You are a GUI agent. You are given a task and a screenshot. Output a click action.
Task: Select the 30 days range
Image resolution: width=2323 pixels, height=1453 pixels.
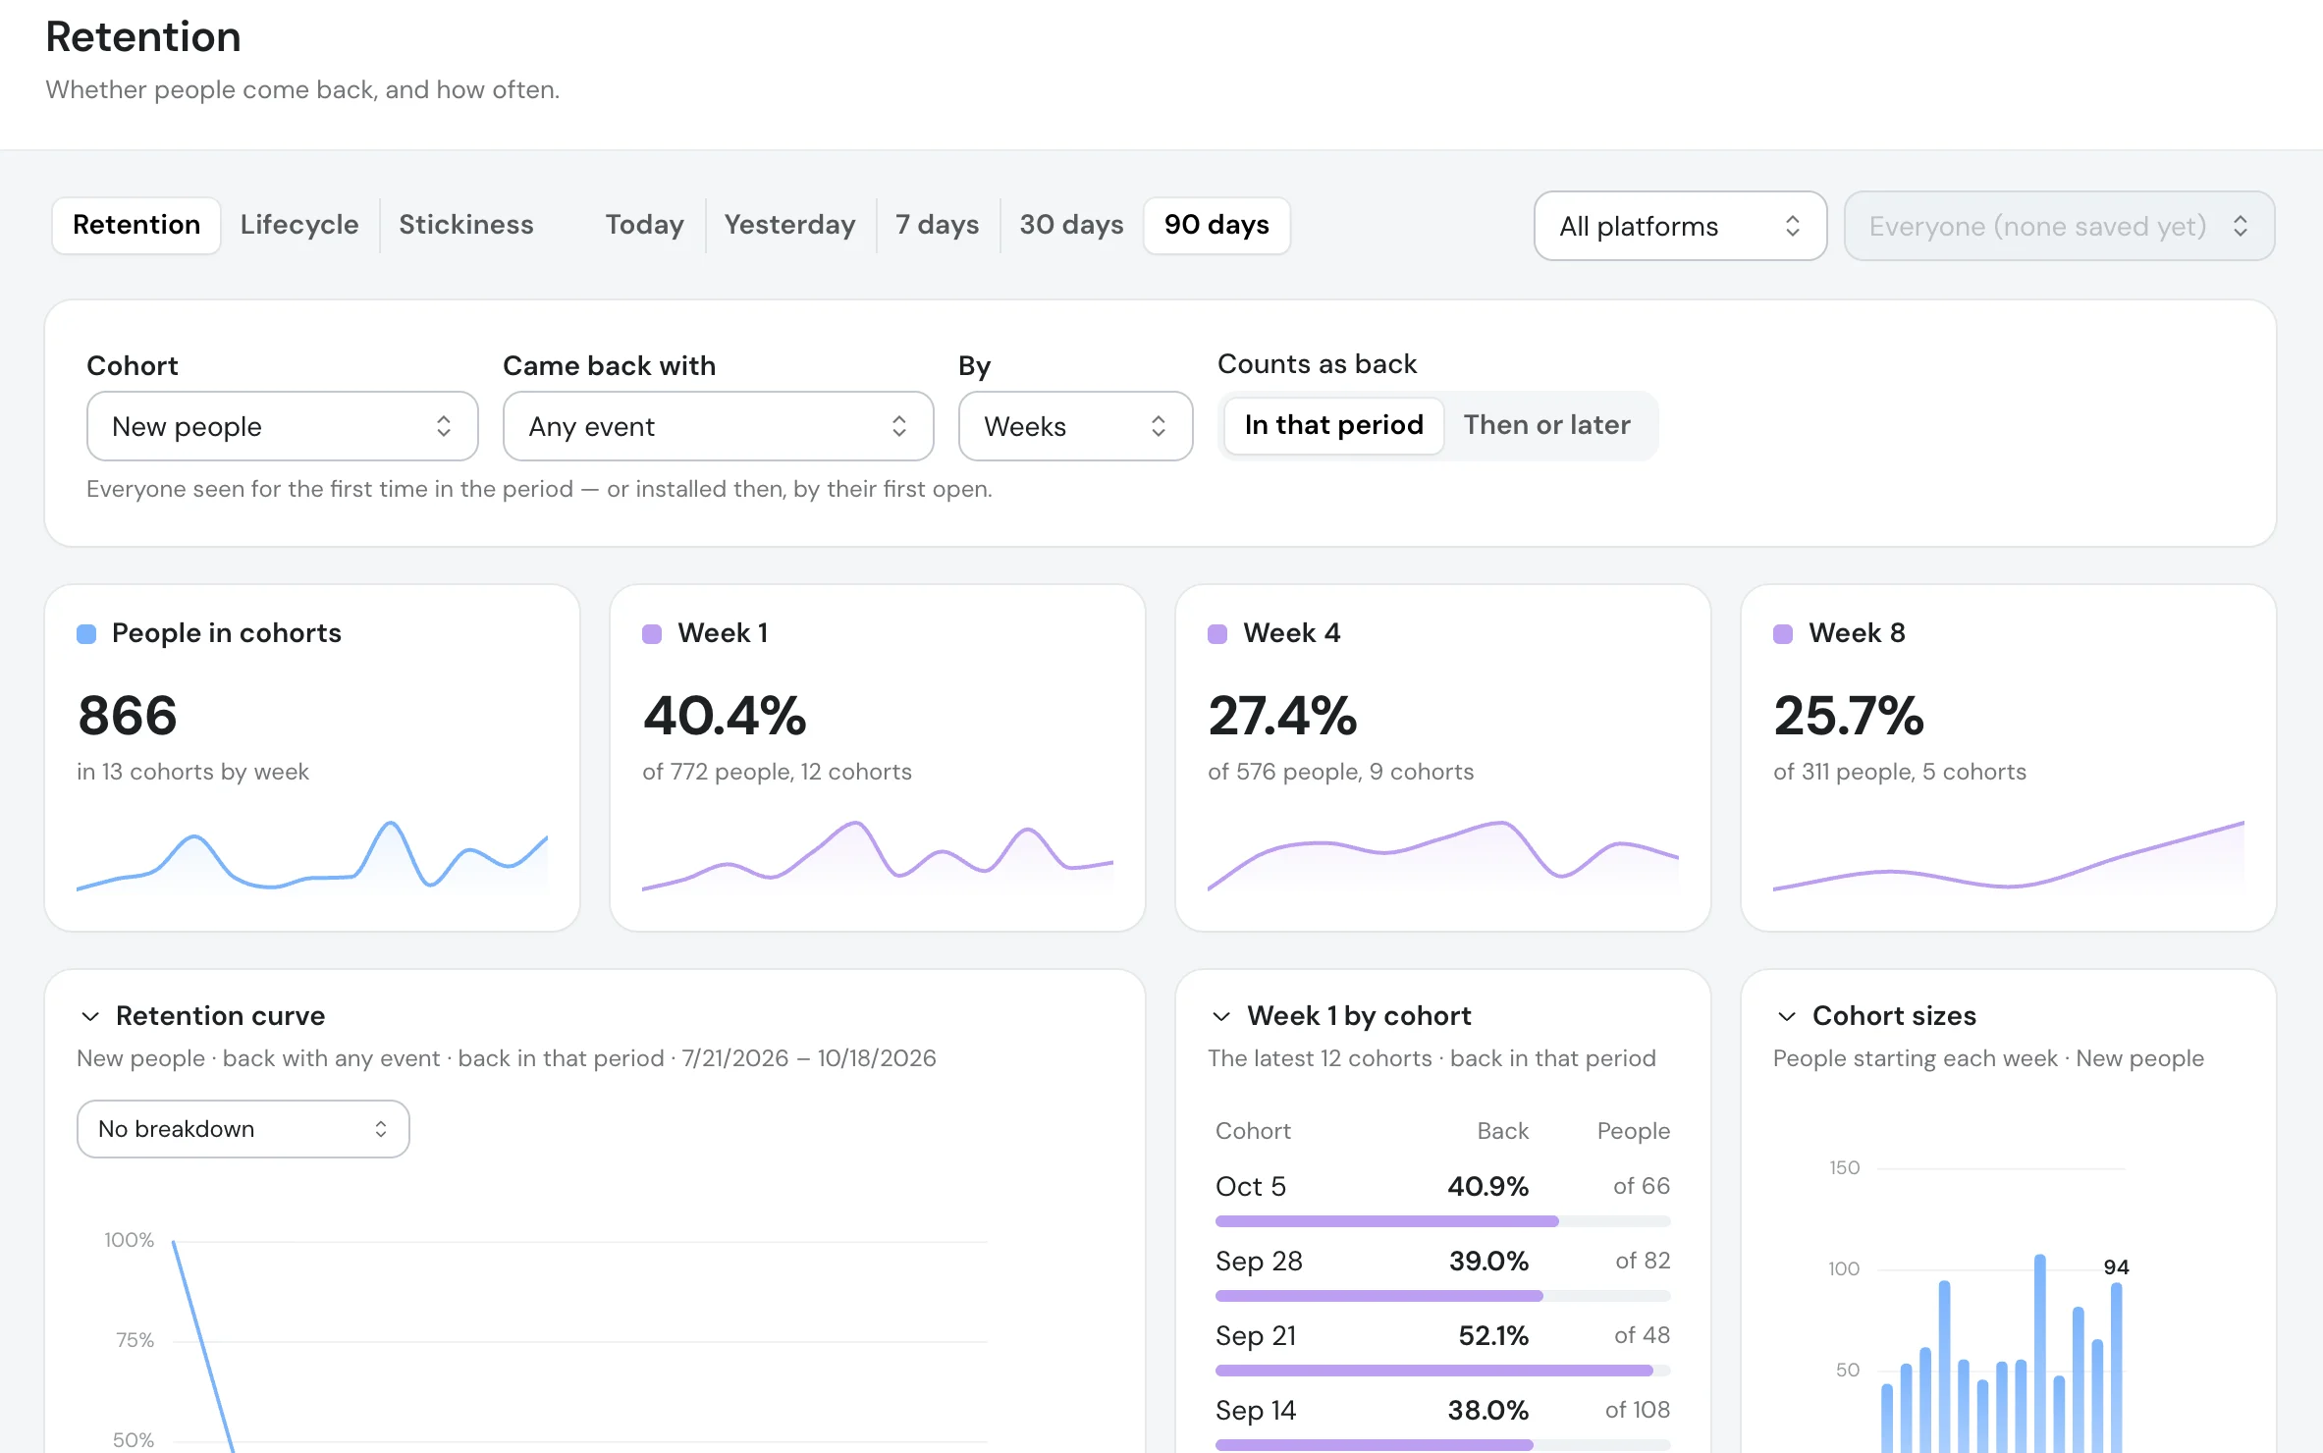(1071, 225)
